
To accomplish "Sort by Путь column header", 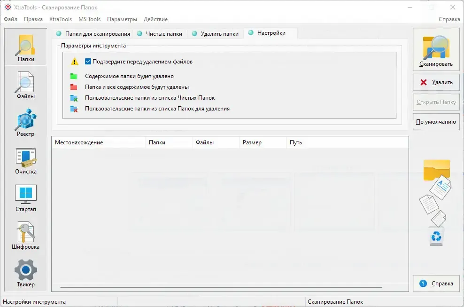I will 348,142.
